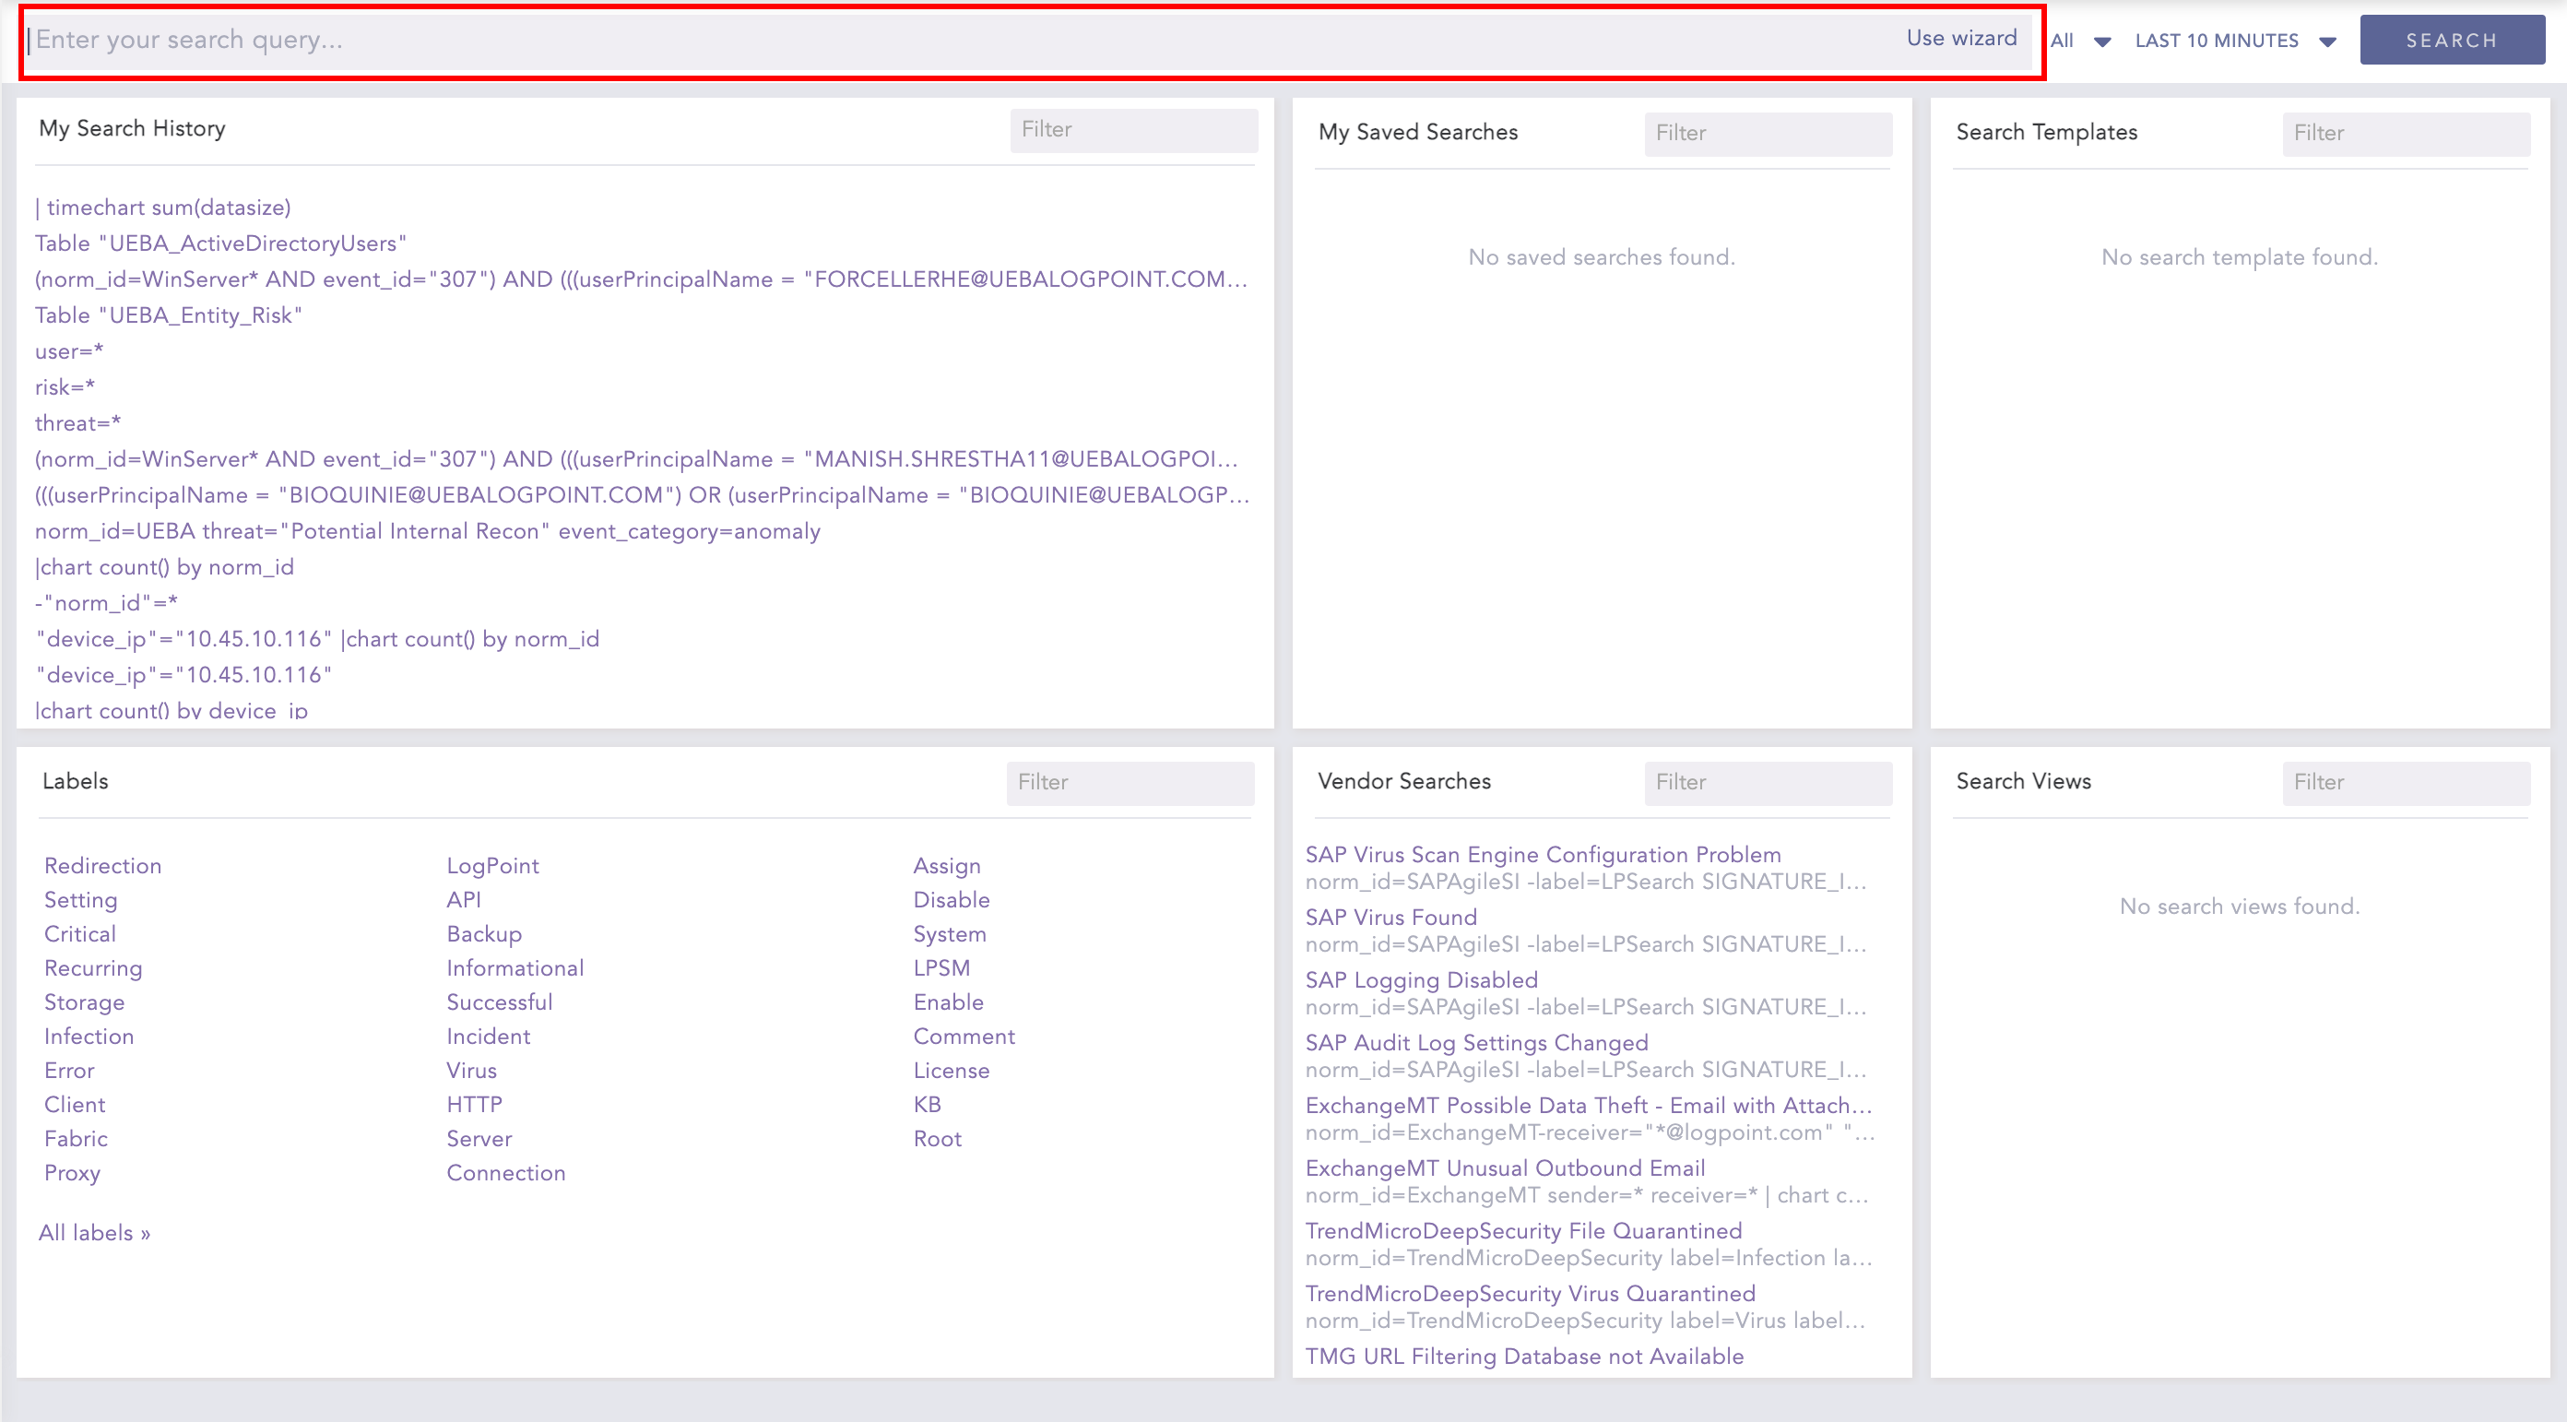Open the search wizard via "Use wizard"
This screenshot has width=2567, height=1422.
(1959, 38)
